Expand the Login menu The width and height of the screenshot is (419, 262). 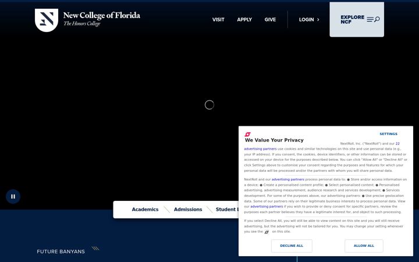pyautogui.click(x=309, y=20)
